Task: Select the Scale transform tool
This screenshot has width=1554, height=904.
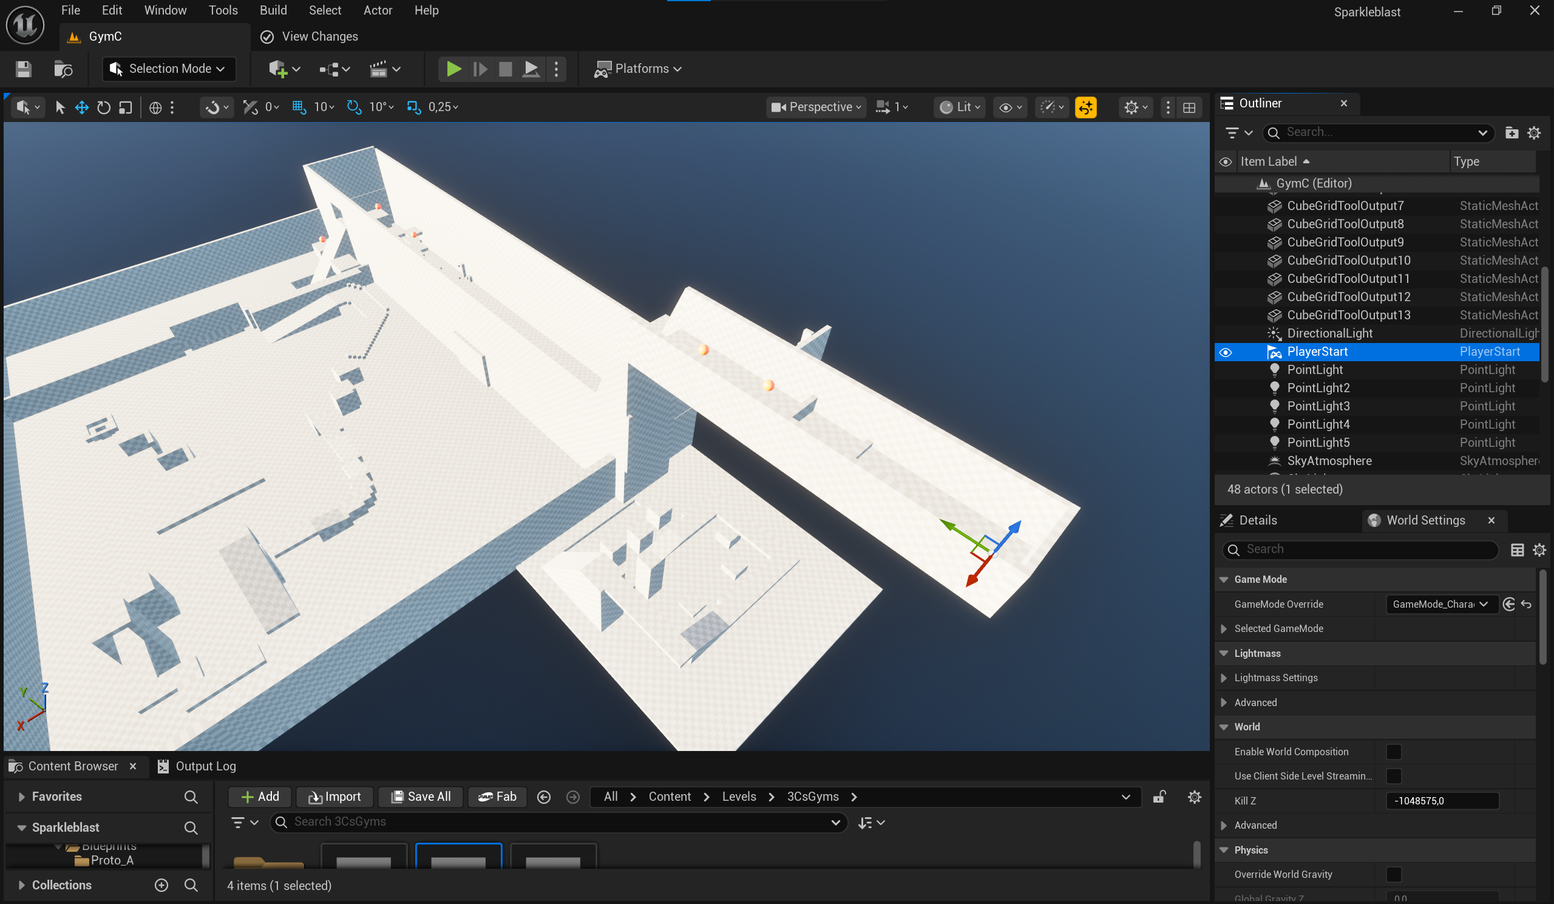Action: [126, 107]
